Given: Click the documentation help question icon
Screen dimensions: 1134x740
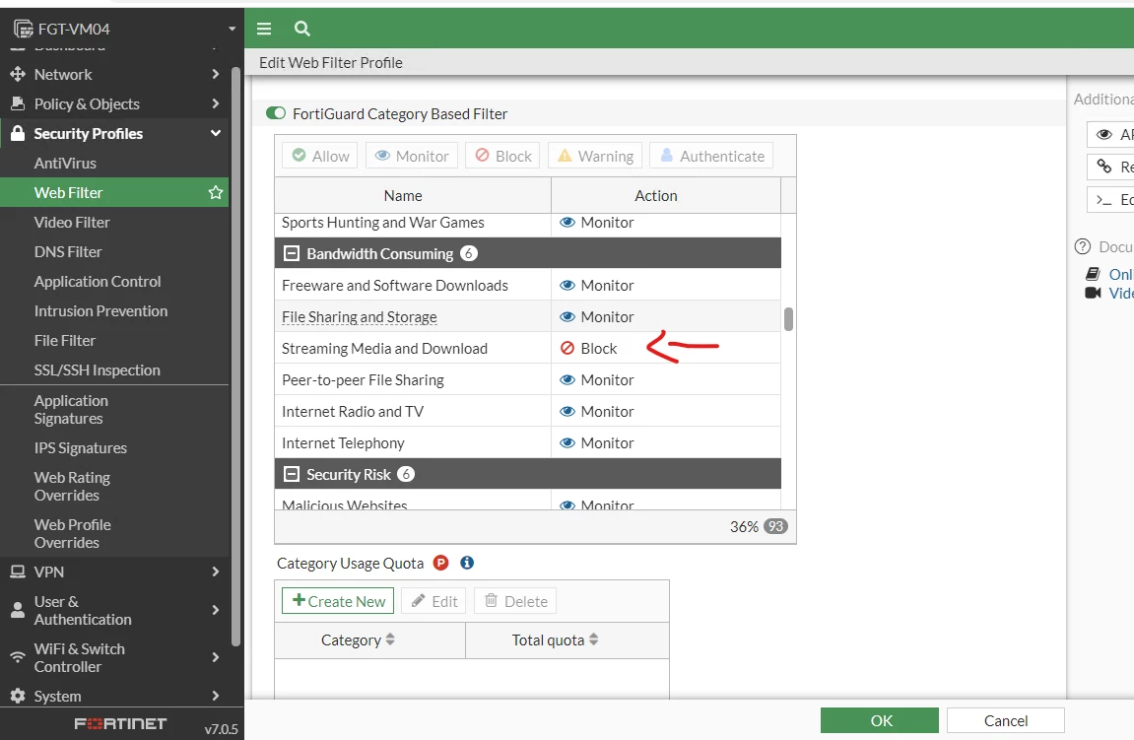Looking at the screenshot, I should [1083, 246].
